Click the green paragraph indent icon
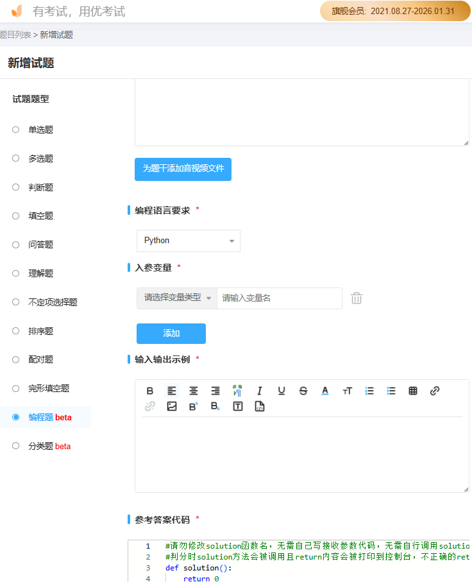This screenshot has height=582, width=472. [x=237, y=391]
